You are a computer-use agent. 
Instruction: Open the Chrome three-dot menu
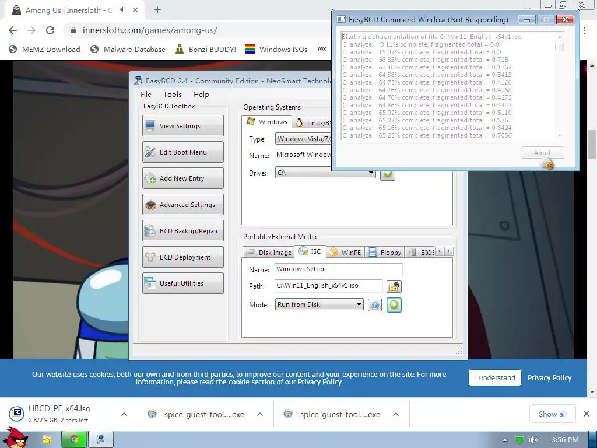click(x=584, y=30)
